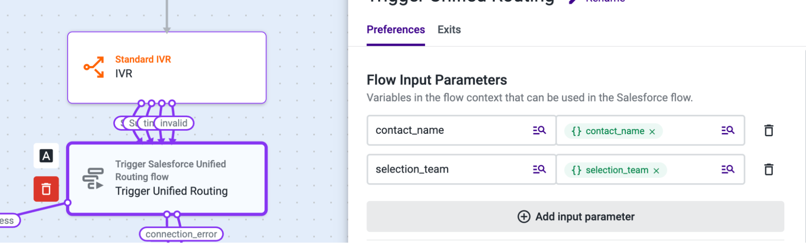Delete the selection_team parameter row
Screen dimensions: 806x243
(x=769, y=169)
